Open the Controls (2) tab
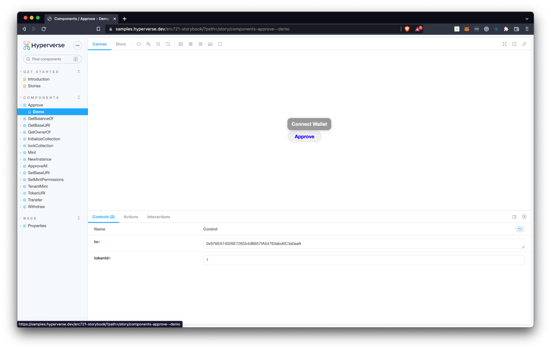The image size is (551, 350). coord(104,217)
